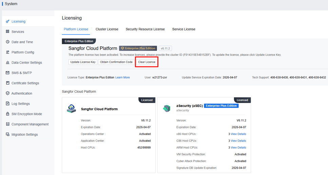328x175 pixels.
Task: Switch to the Cluster License tab
Action: pyautogui.click(x=107, y=29)
